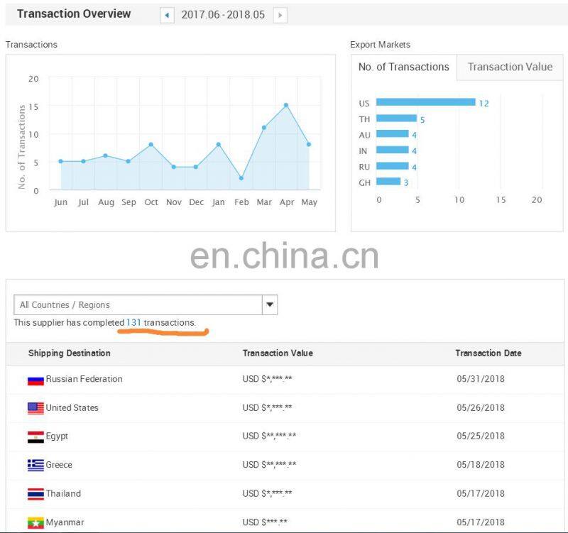Click the next period arrow
The height and width of the screenshot is (533, 568).
tap(280, 15)
